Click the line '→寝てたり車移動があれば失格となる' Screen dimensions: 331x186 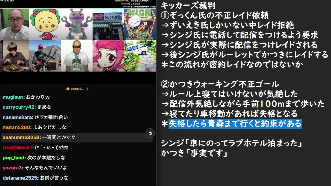click(x=229, y=114)
